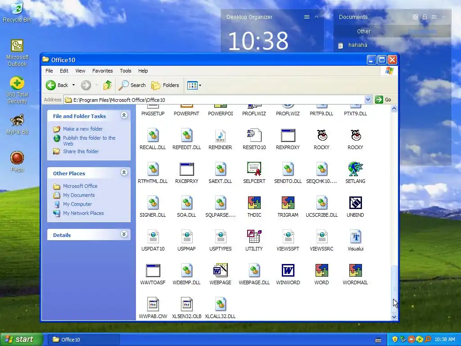Screen dimensions: 461x346
Task: Click the Up folder toolbar icon
Action: (107, 85)
